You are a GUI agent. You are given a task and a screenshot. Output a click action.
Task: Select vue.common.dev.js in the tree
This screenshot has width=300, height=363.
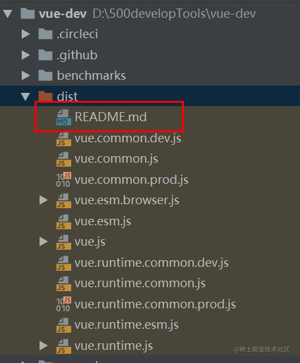coord(128,138)
